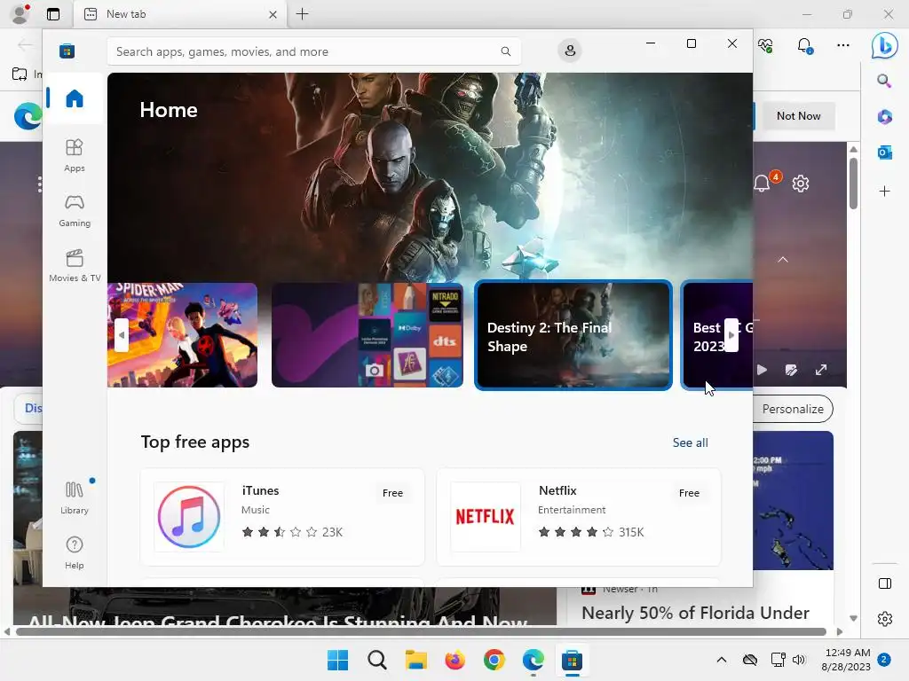Image resolution: width=909 pixels, height=681 pixels.
Task: Open the Library in Microsoft Store
Action: click(75, 497)
